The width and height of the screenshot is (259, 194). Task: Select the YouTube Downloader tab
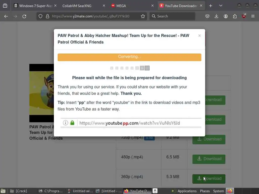181,6
